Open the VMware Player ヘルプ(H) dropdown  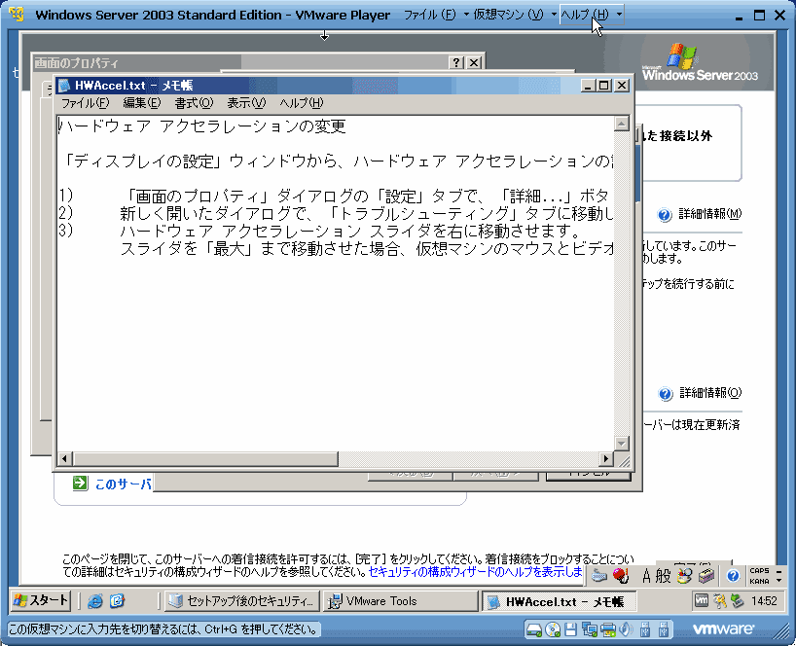click(592, 15)
